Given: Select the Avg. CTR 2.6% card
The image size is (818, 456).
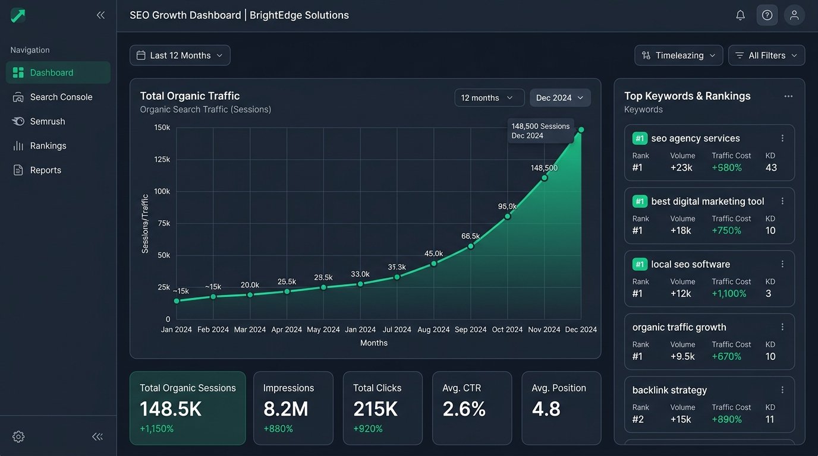Looking at the screenshot, I should coord(472,408).
